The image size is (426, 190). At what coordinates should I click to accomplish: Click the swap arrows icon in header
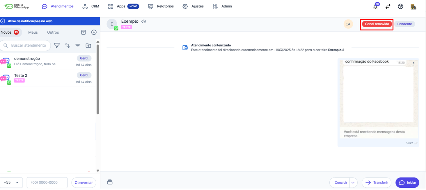pos(388,6)
